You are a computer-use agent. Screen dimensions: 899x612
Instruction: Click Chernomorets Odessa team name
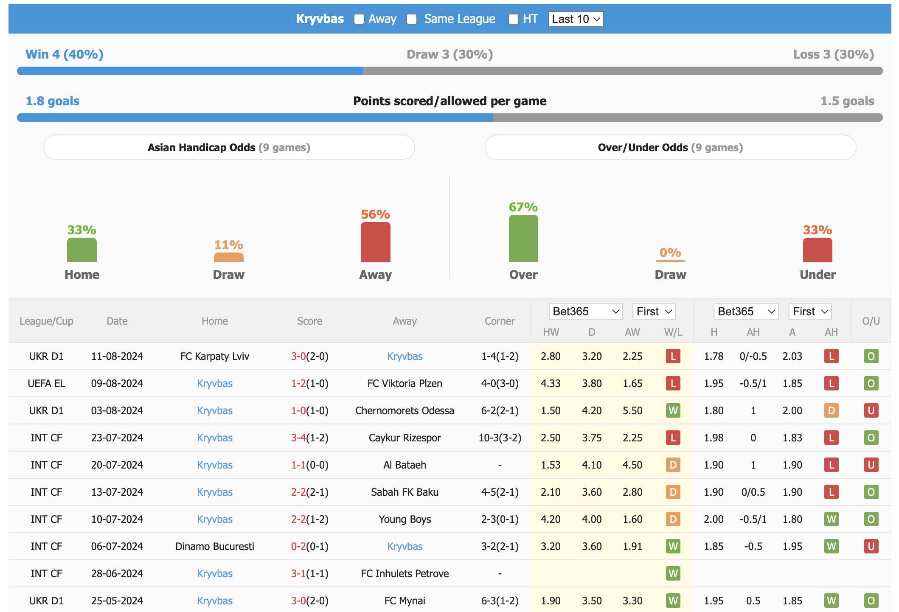pos(405,410)
